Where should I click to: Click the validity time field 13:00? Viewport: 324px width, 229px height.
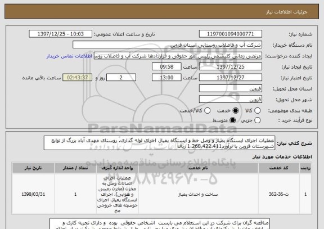pos(166,78)
